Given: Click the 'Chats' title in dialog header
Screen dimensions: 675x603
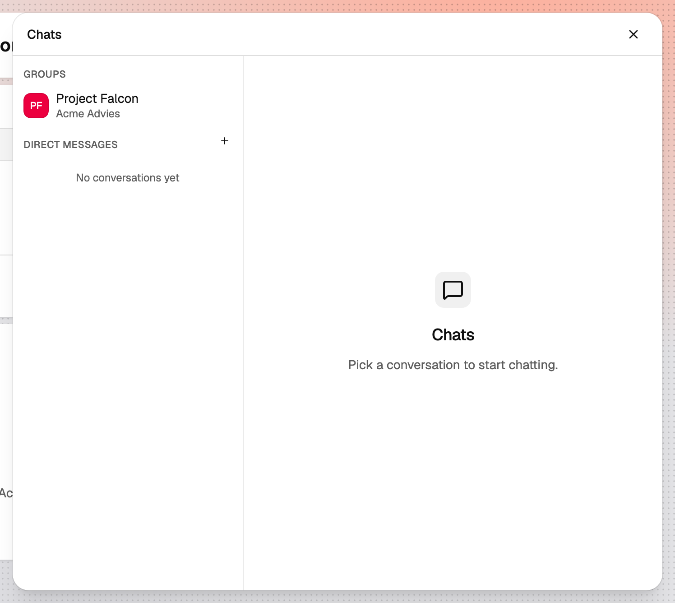Looking at the screenshot, I should tap(44, 34).
